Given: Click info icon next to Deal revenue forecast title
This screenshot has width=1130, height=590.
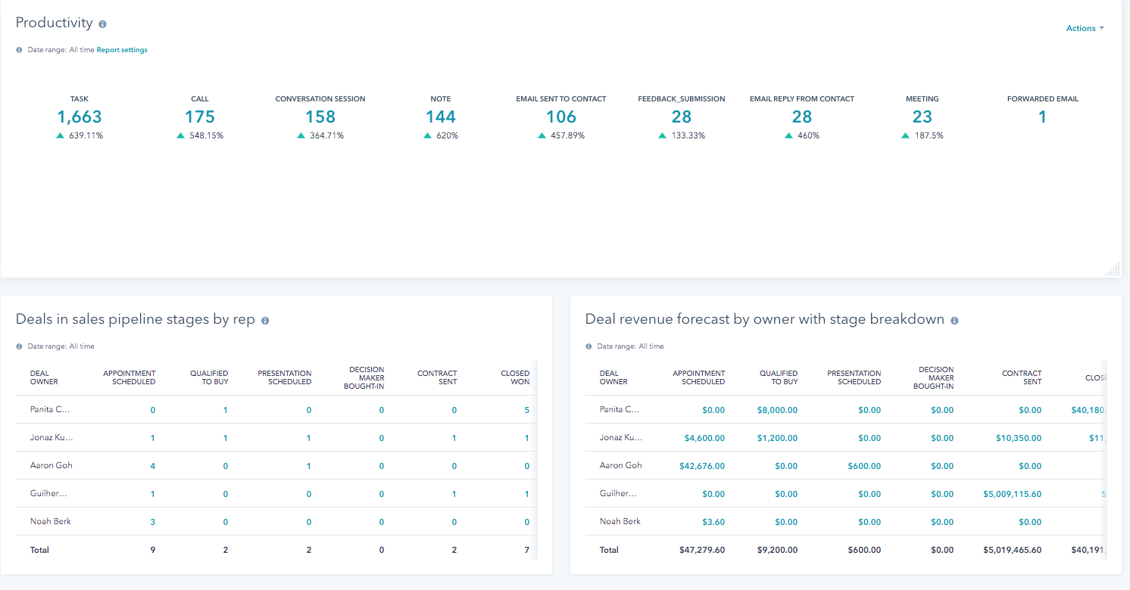Looking at the screenshot, I should pyautogui.click(x=954, y=321).
